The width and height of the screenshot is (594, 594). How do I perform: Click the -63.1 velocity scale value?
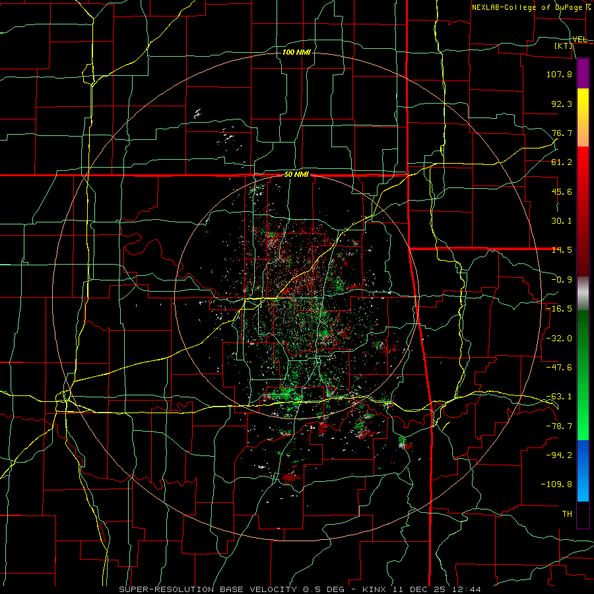pyautogui.click(x=559, y=397)
